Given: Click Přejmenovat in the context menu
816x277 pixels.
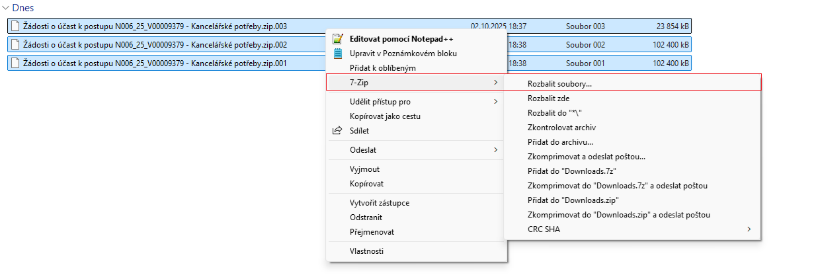Looking at the screenshot, I should pos(372,232).
